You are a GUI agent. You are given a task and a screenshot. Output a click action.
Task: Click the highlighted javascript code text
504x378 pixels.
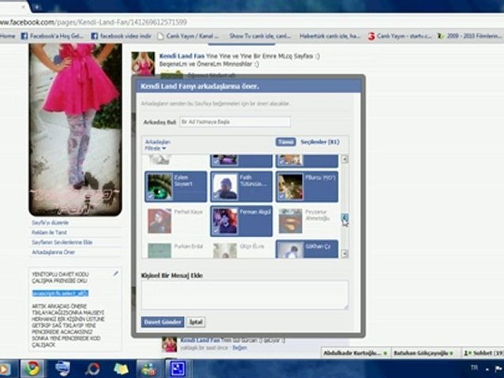60,293
